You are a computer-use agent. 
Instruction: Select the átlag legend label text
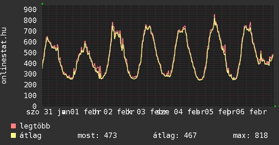pos(31,136)
